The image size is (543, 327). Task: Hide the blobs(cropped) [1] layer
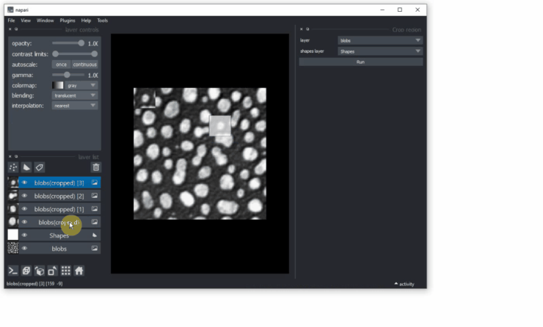point(24,209)
